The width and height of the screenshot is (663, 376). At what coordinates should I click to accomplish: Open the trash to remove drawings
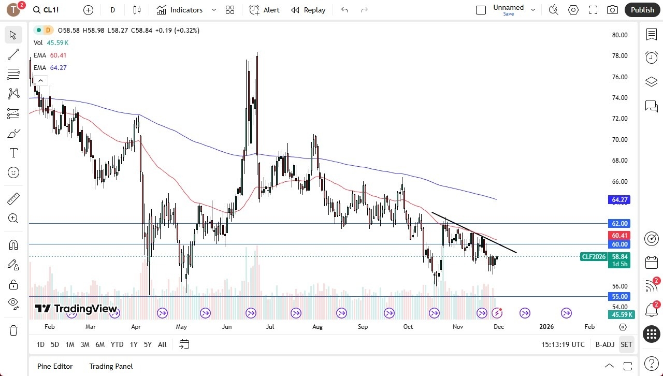[13, 330]
